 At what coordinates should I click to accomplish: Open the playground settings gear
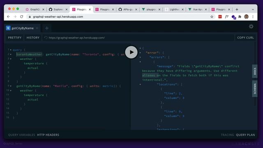pos(251,26)
